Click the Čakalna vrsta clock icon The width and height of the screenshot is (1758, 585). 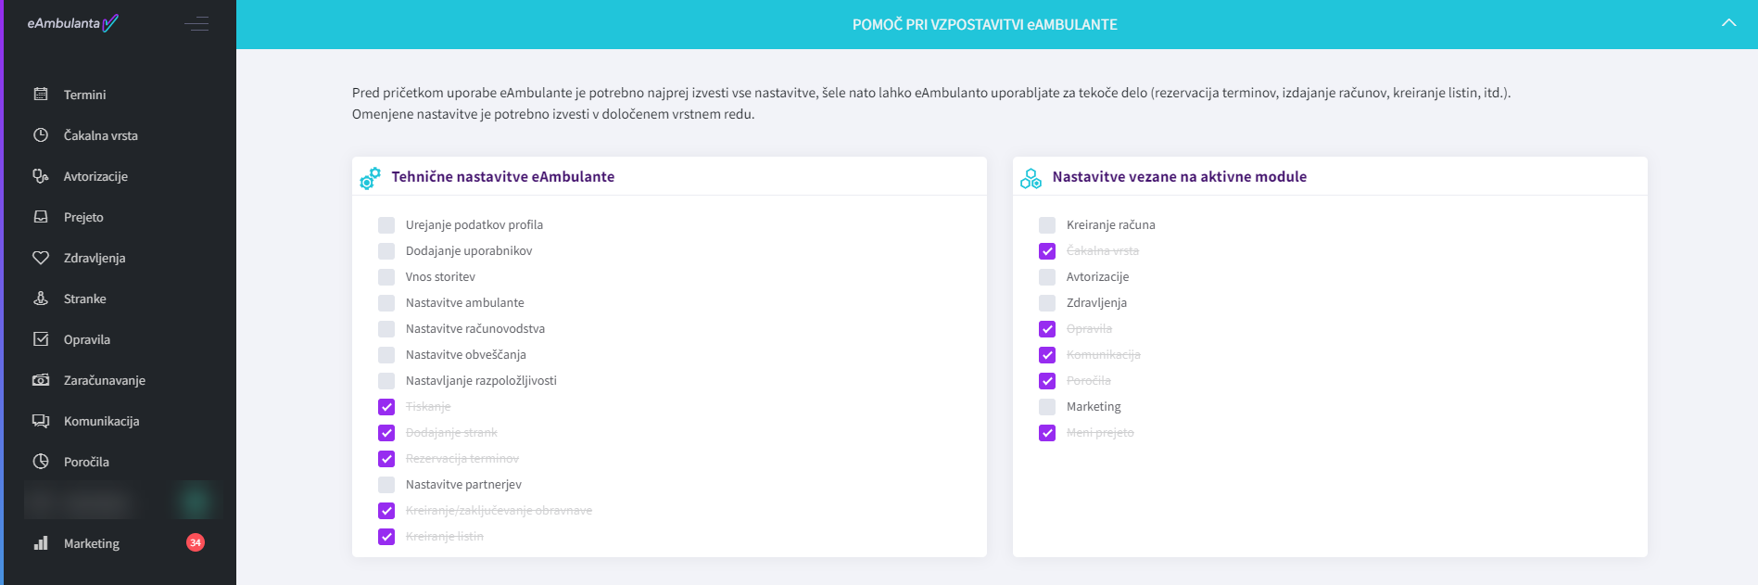(x=41, y=135)
